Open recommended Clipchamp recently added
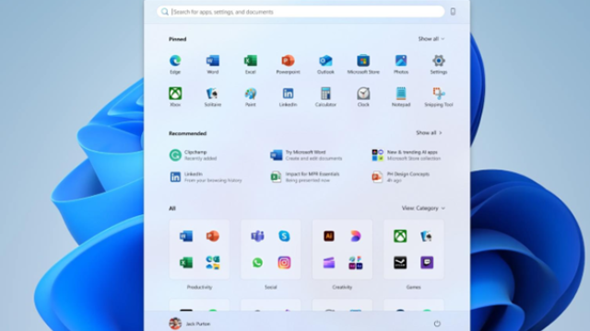Image resolution: width=590 pixels, height=331 pixels. click(193, 155)
